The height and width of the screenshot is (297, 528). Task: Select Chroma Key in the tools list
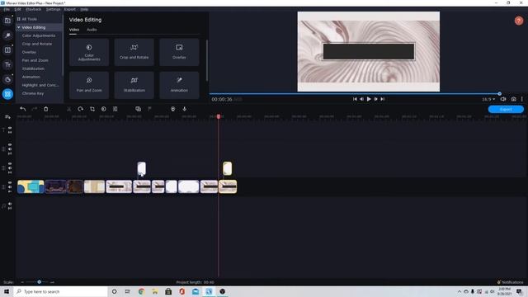point(33,93)
